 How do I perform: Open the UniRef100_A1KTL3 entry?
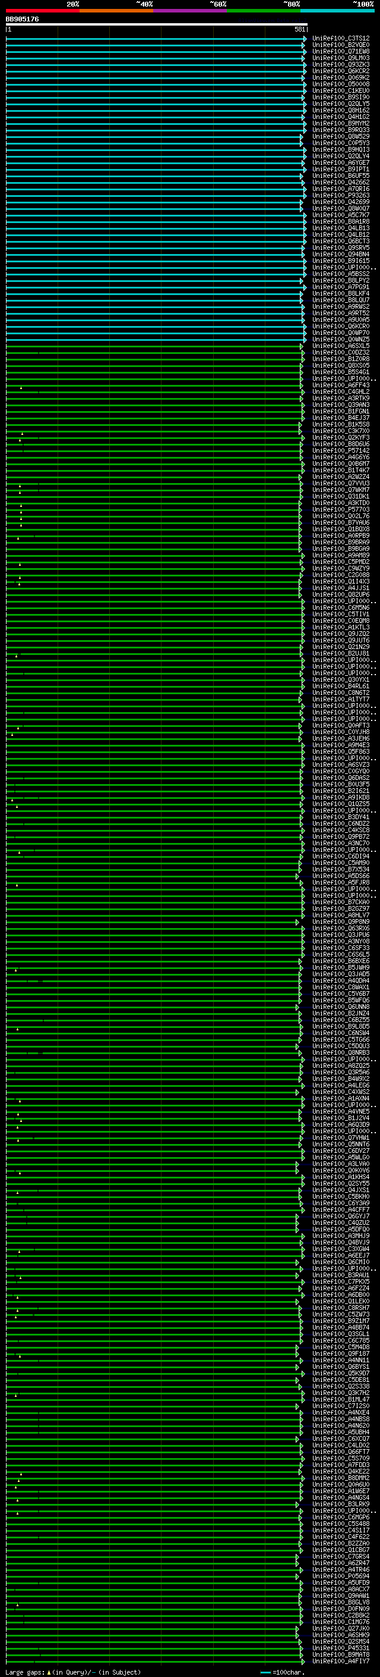coord(341,627)
